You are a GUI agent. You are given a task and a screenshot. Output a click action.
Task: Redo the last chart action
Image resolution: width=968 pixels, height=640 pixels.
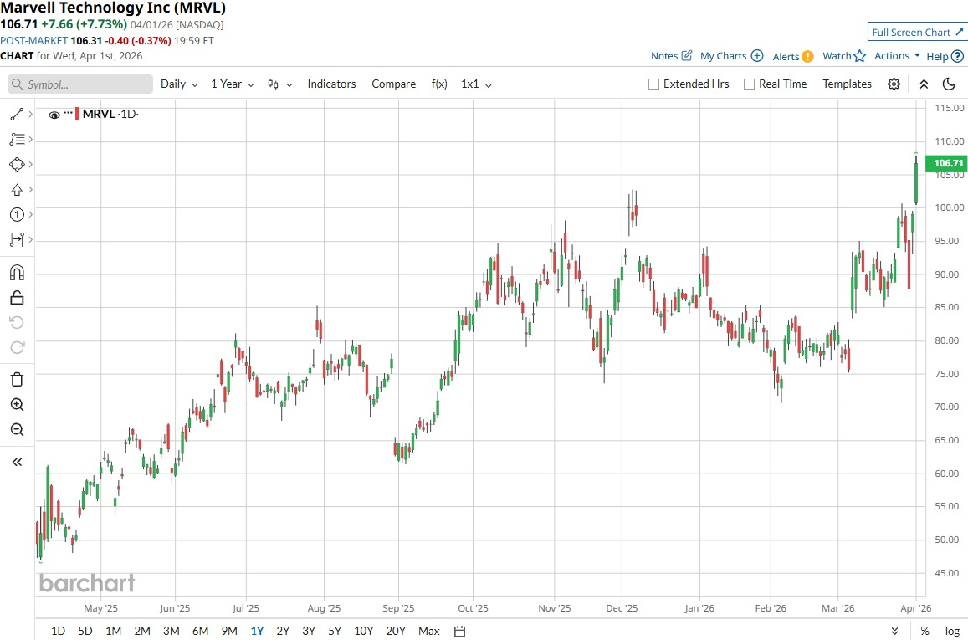[17, 347]
